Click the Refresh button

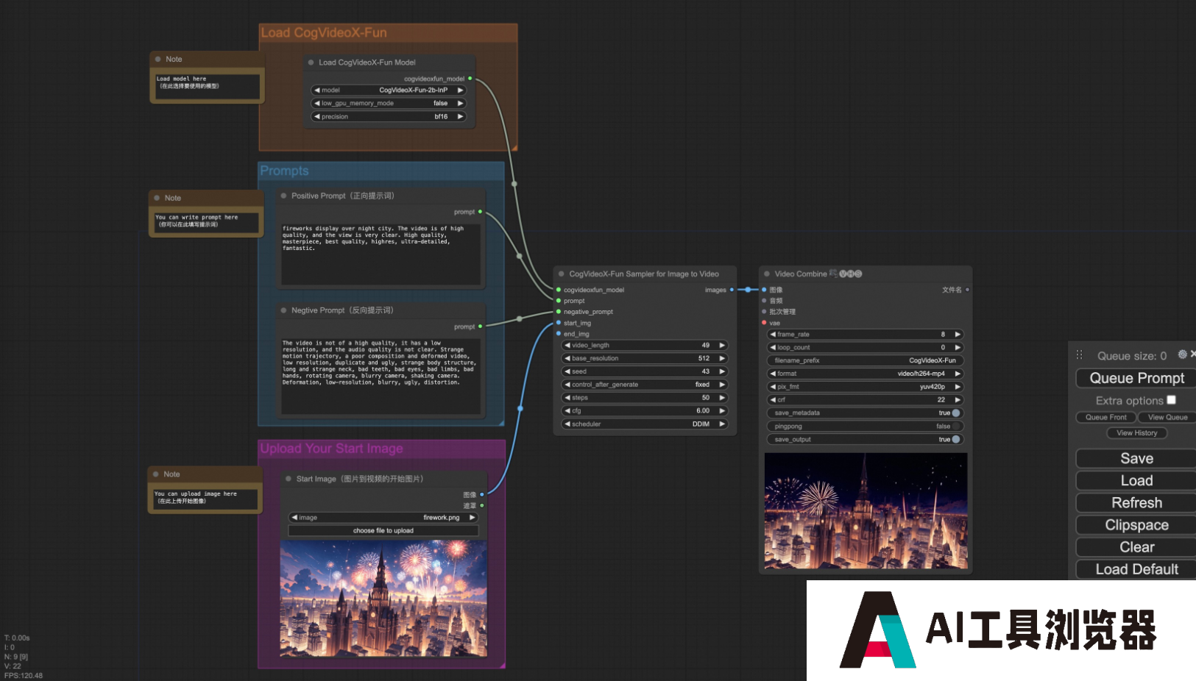pyautogui.click(x=1136, y=503)
